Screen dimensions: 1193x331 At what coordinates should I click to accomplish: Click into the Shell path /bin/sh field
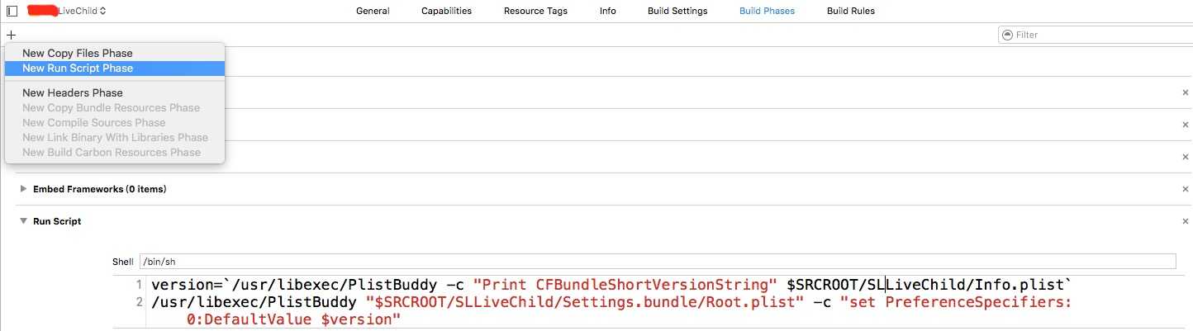tap(658, 262)
